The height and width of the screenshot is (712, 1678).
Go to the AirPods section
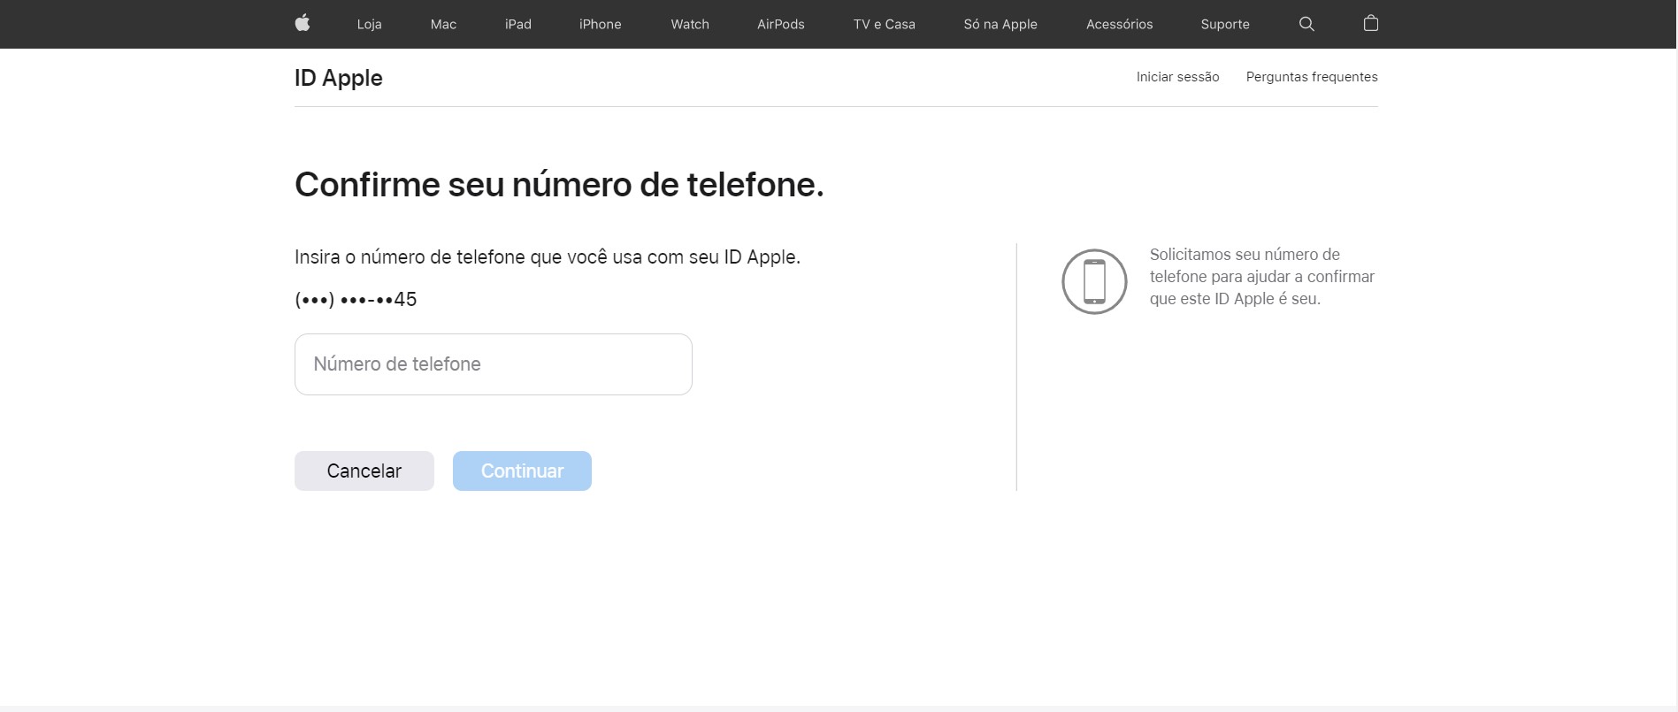coord(781,24)
